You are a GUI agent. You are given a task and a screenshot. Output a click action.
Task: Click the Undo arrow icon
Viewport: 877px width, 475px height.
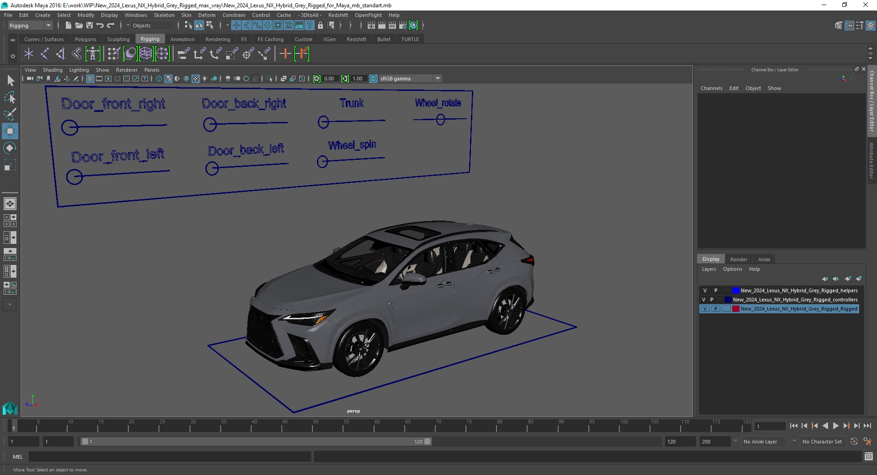point(100,26)
